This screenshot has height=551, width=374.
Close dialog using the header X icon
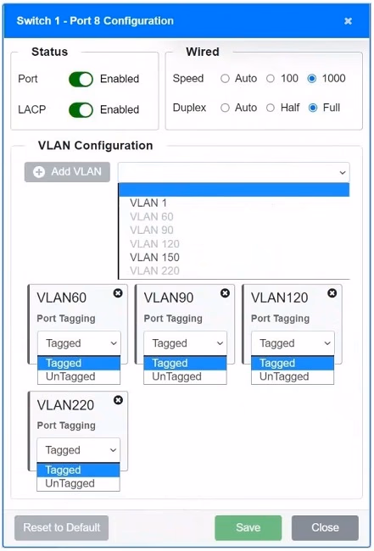click(x=348, y=21)
